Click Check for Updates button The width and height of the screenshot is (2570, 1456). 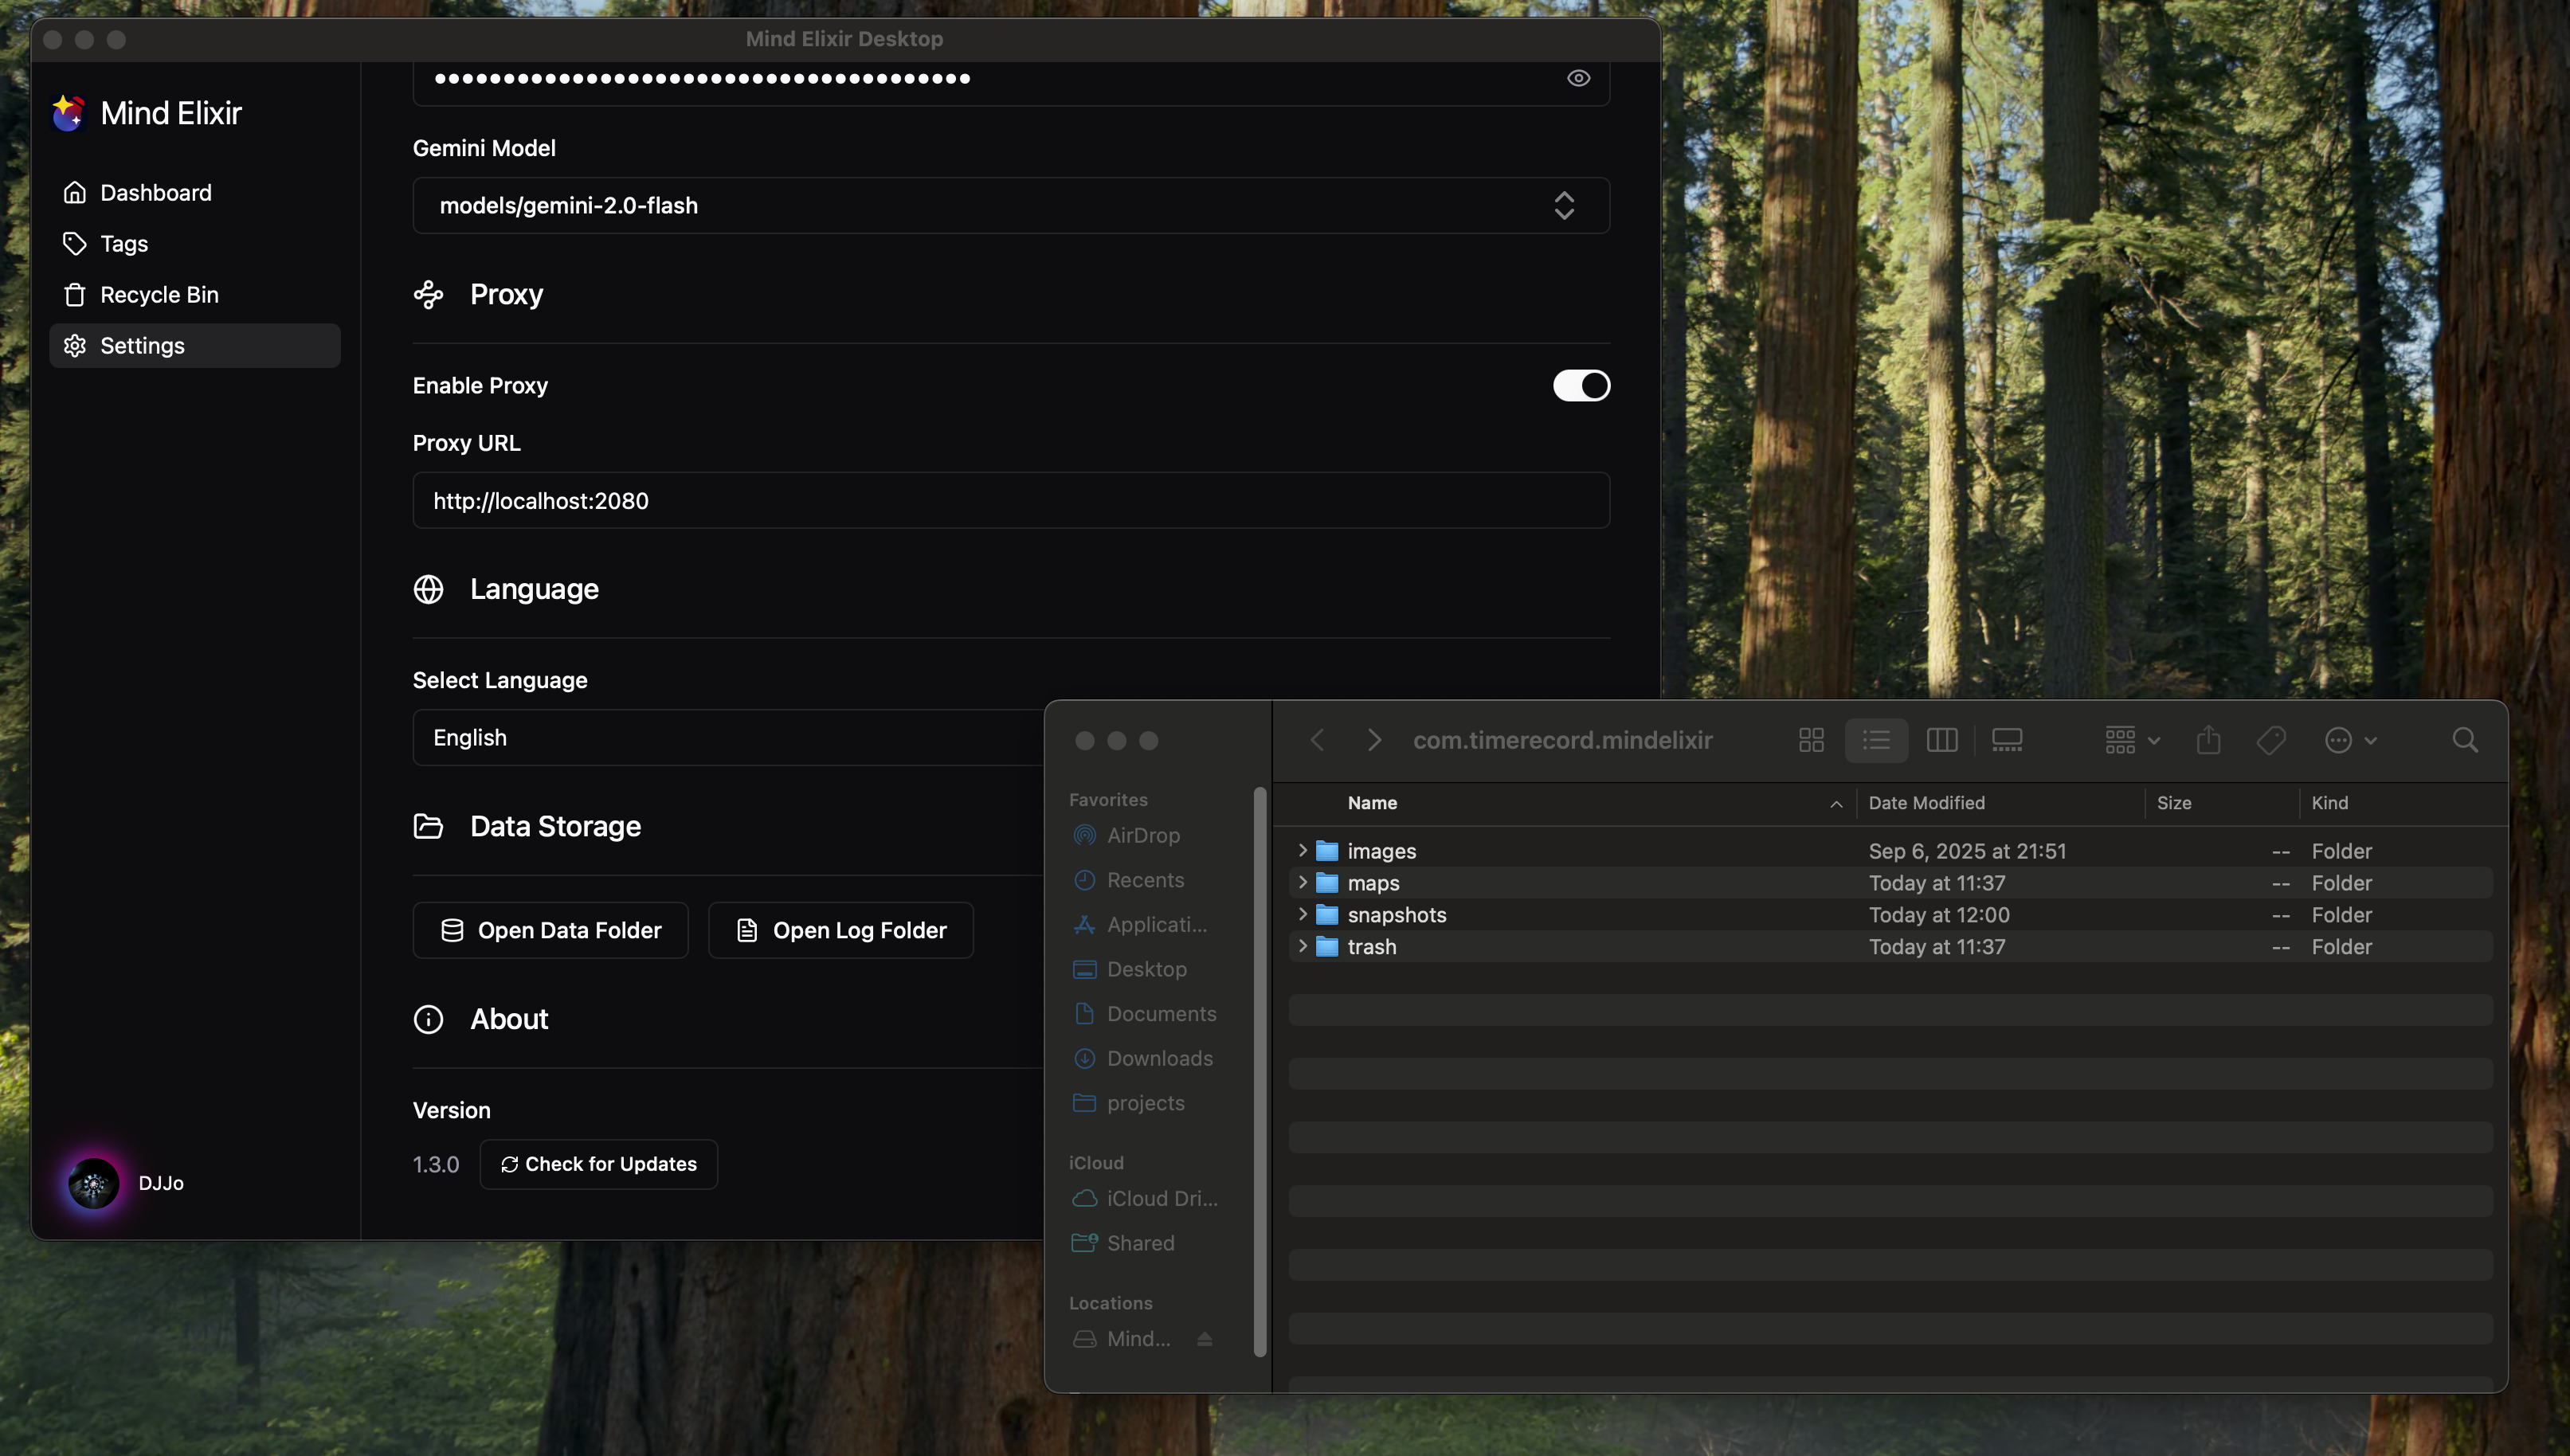pos(598,1164)
